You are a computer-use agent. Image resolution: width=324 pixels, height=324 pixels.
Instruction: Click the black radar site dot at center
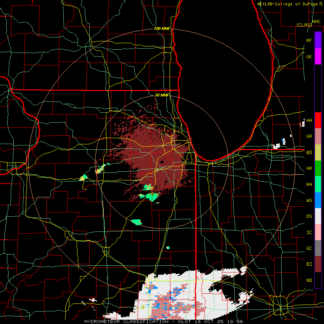[x=162, y=162]
